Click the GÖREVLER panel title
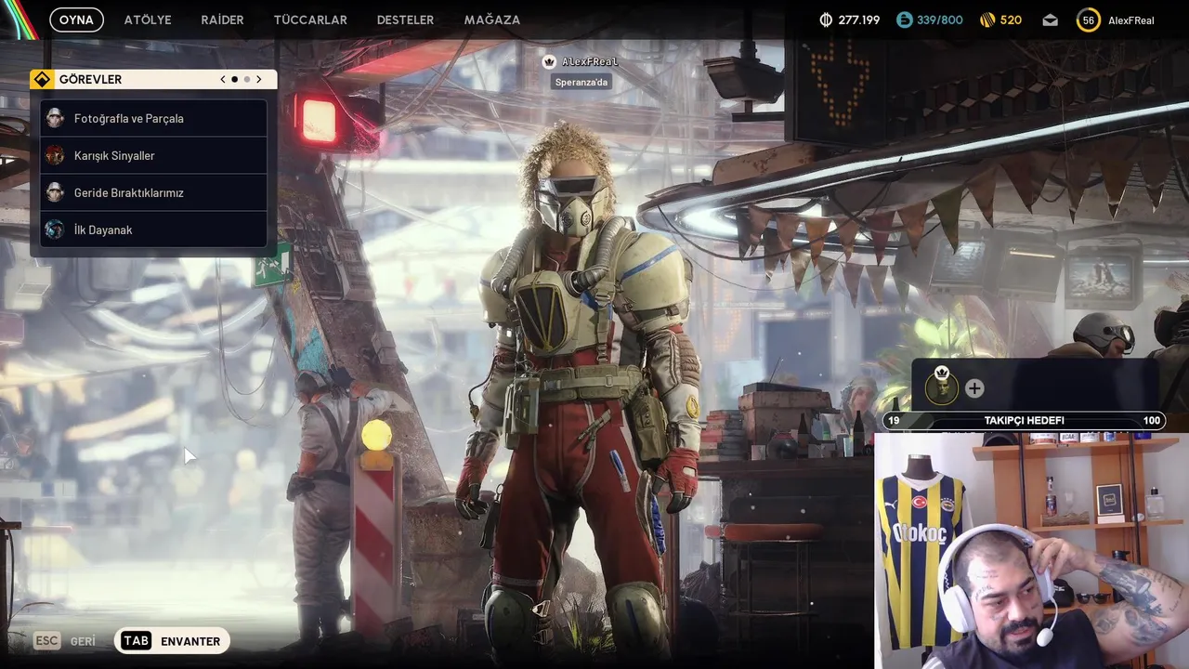Screen dimensions: 1189x669 tap(90, 79)
